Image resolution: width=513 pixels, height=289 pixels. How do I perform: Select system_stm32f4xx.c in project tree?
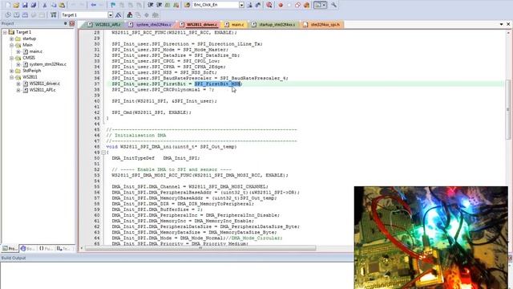coord(48,64)
